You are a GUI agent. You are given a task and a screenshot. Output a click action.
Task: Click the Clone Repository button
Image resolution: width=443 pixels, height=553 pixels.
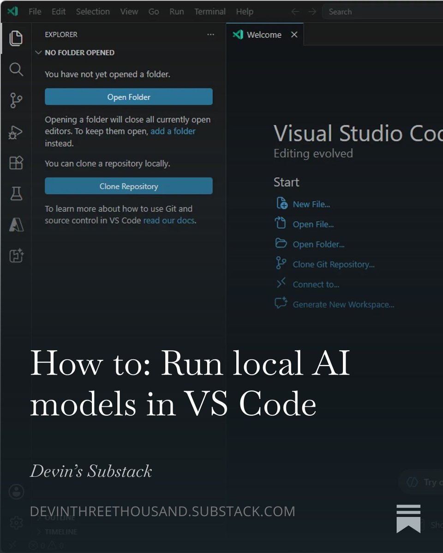(x=129, y=186)
